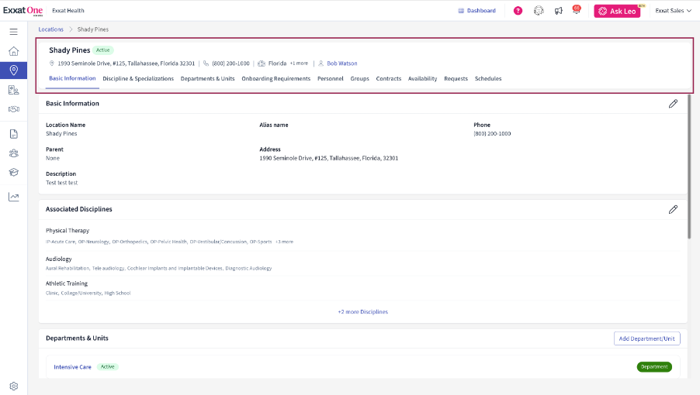Click Add Department/Unit button

tap(646, 338)
